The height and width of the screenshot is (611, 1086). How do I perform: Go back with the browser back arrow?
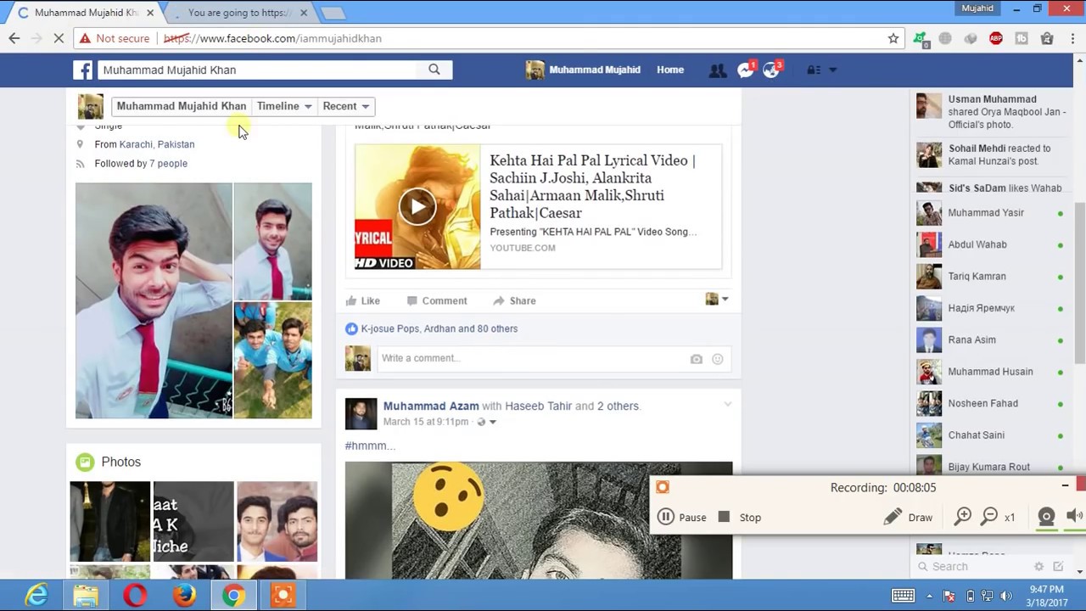click(x=14, y=38)
